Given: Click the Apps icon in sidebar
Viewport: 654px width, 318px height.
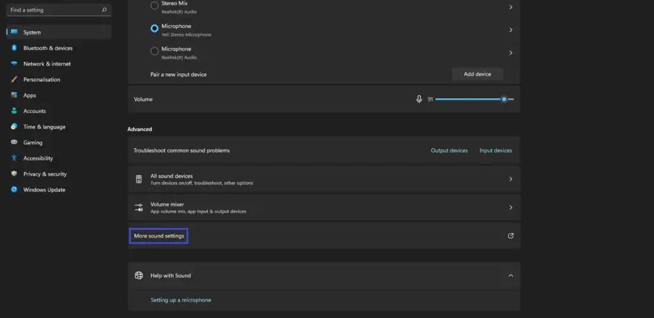Looking at the screenshot, I should pyautogui.click(x=14, y=95).
